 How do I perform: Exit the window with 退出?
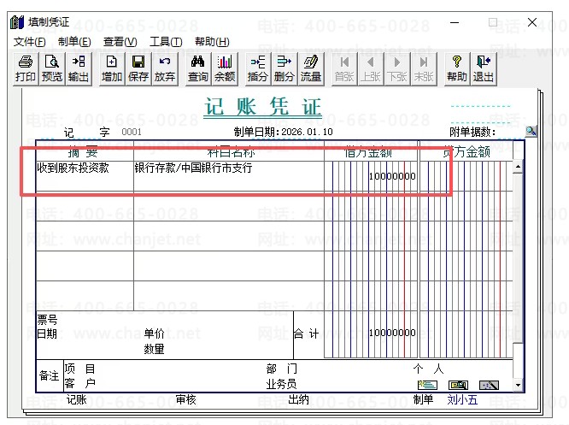point(484,68)
